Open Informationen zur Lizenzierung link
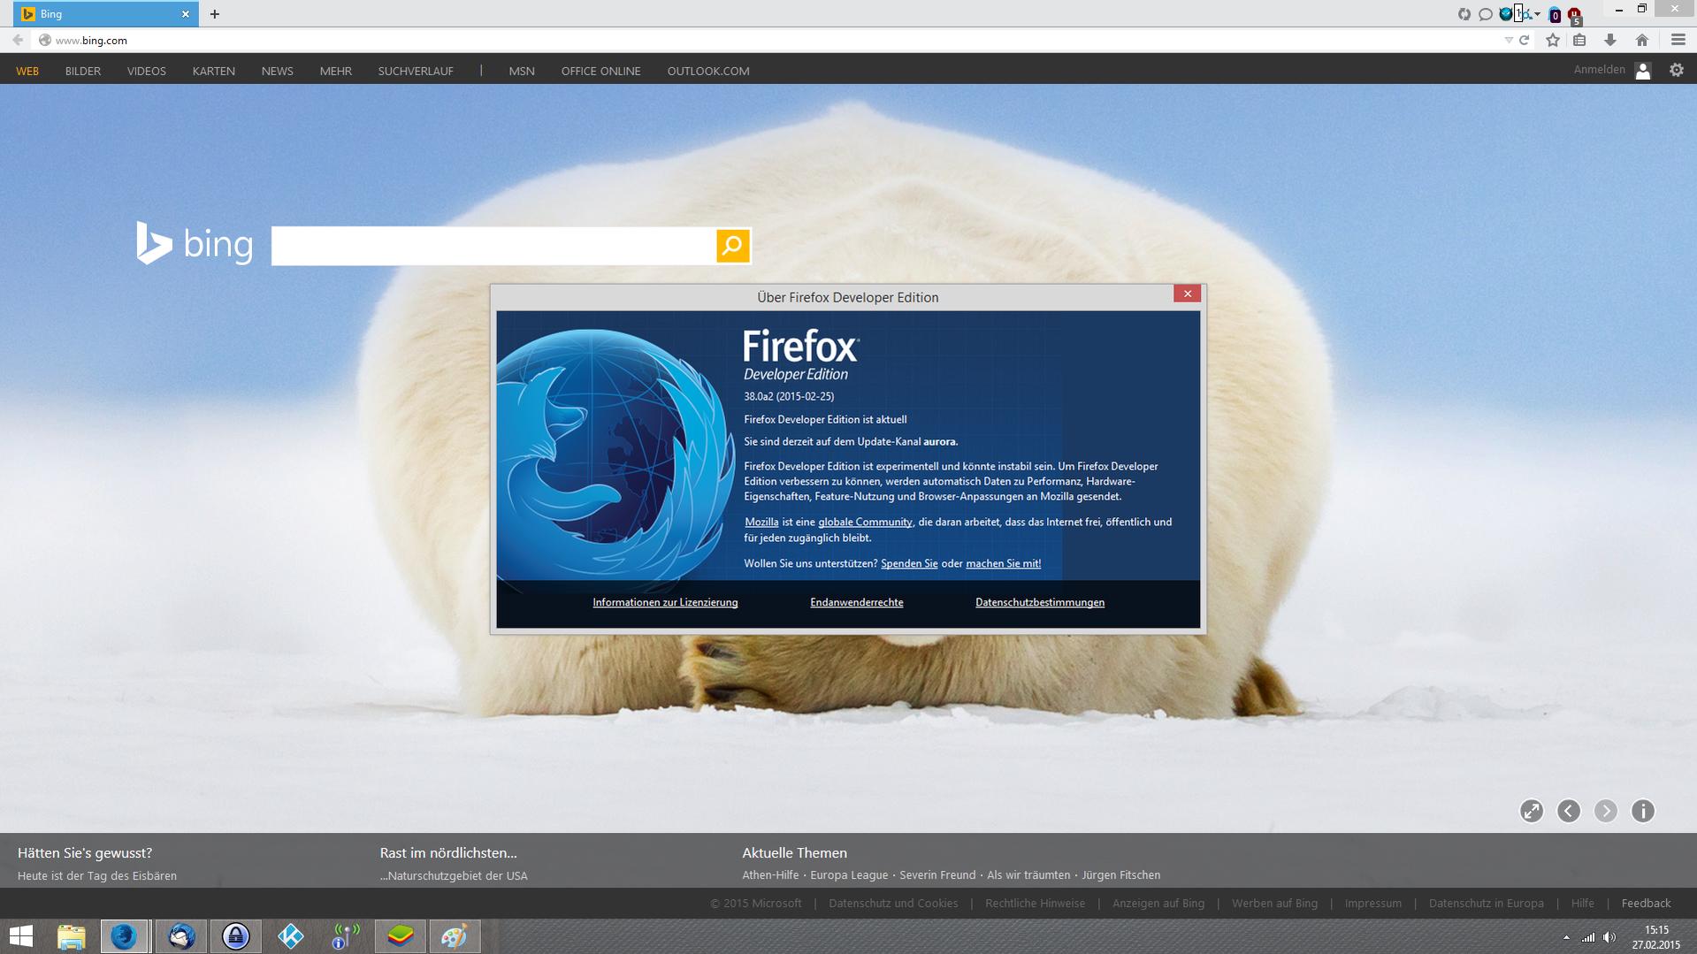This screenshot has width=1697, height=954. [665, 602]
